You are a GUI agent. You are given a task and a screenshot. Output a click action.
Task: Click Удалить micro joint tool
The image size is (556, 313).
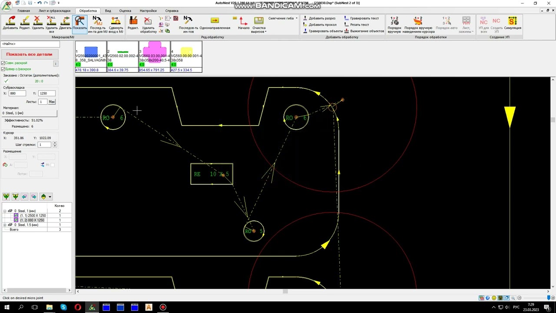[38, 23]
